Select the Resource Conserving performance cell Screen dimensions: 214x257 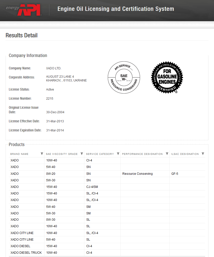(138, 174)
